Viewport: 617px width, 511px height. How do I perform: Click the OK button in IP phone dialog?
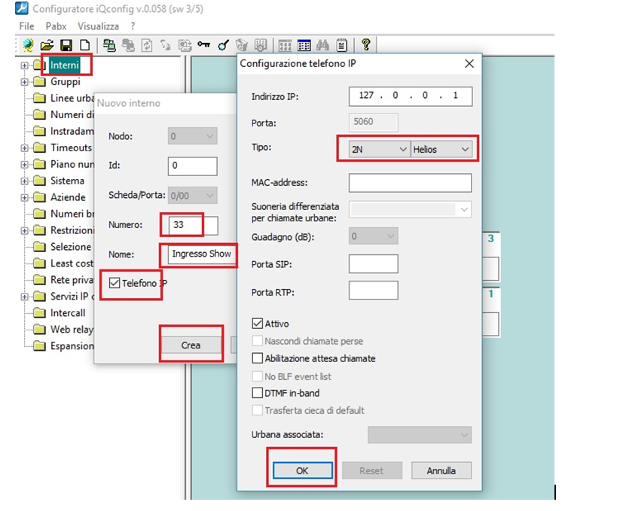point(301,470)
